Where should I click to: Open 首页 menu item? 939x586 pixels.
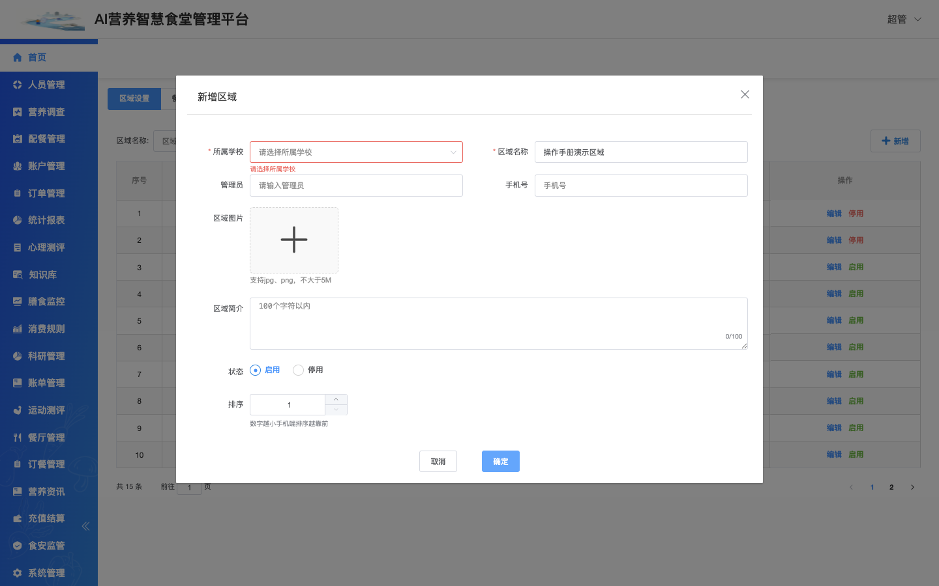point(49,57)
